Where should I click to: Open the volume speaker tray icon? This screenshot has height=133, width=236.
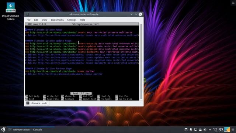205,130
